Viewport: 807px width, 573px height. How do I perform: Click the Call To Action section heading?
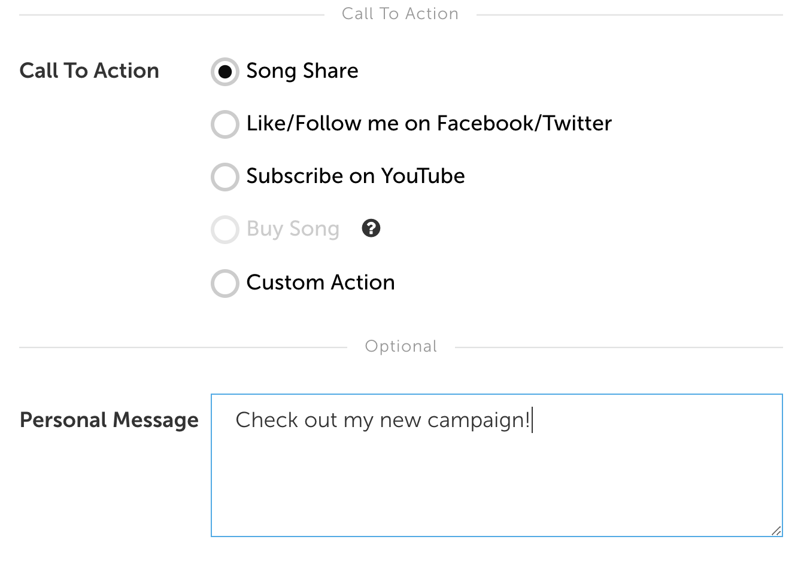400,14
